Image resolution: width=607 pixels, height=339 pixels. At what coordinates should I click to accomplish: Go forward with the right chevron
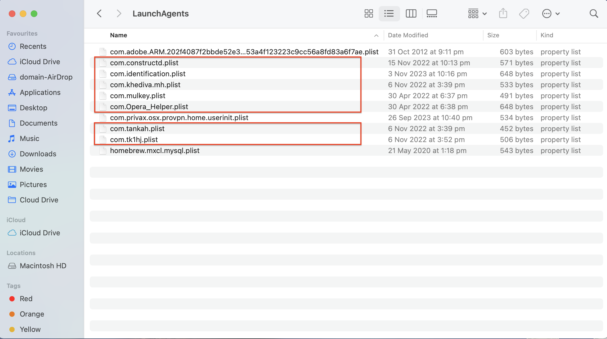[x=119, y=13]
